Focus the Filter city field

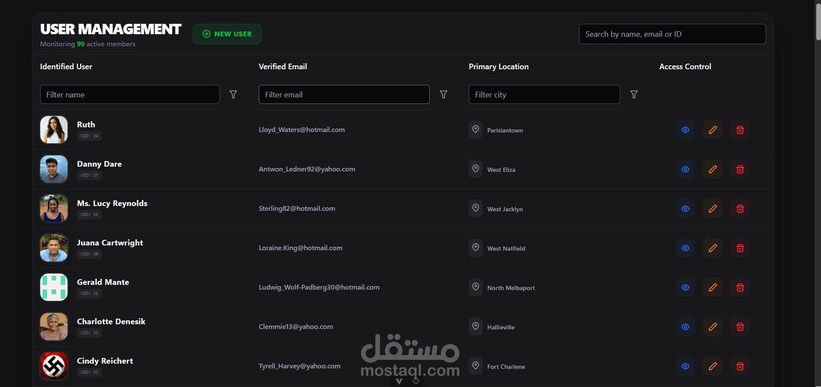coord(544,94)
